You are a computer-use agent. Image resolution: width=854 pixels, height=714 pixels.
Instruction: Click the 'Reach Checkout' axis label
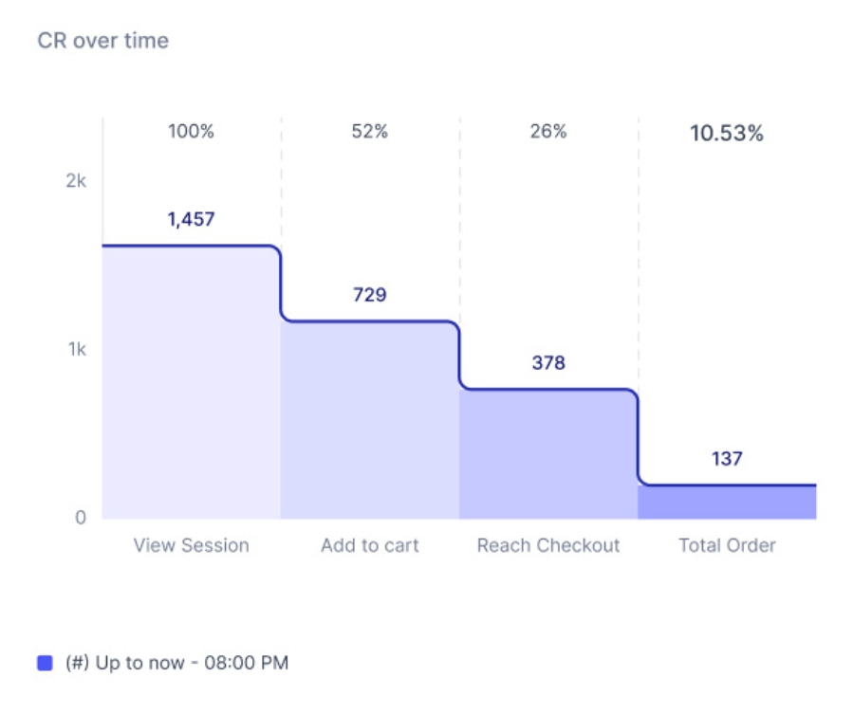[x=548, y=545]
